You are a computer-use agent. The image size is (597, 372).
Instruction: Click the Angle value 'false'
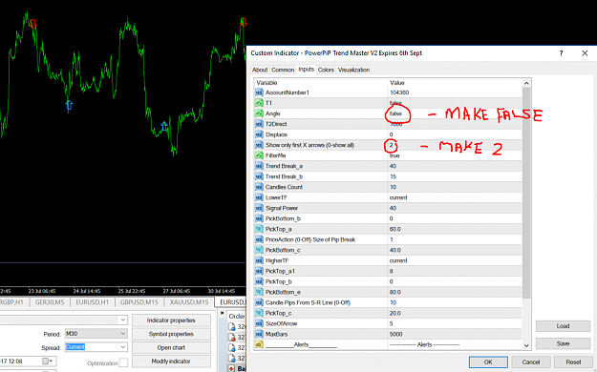[x=395, y=114]
